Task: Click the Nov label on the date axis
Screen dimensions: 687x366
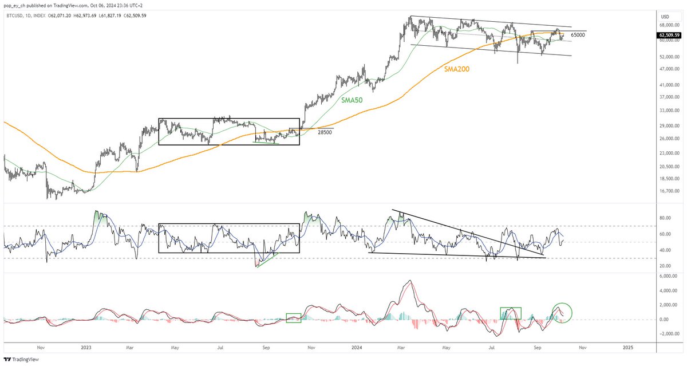Action: [41, 348]
